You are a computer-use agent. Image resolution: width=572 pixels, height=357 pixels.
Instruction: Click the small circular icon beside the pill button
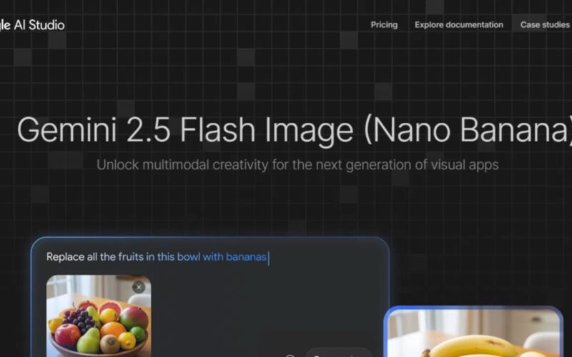(290, 356)
